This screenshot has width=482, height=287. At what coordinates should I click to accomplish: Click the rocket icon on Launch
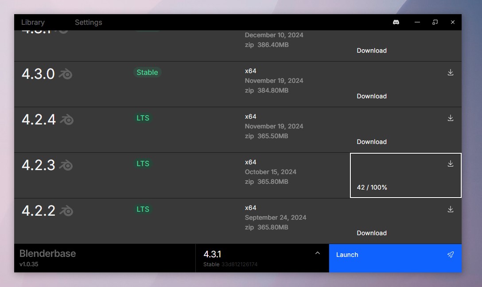click(451, 254)
